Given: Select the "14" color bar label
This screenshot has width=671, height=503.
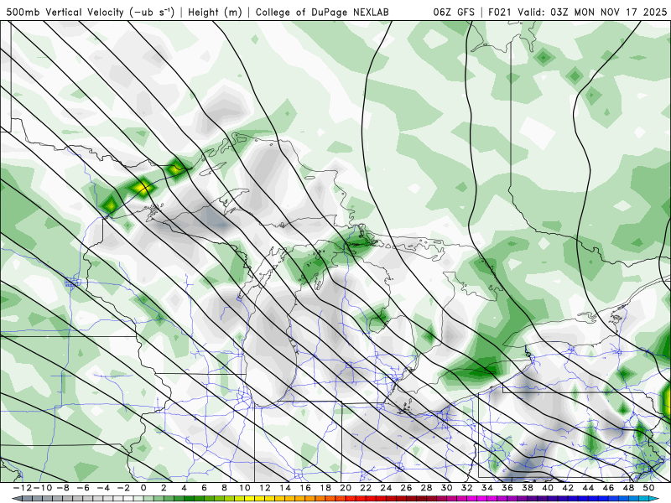Looking at the screenshot, I should tap(285, 488).
